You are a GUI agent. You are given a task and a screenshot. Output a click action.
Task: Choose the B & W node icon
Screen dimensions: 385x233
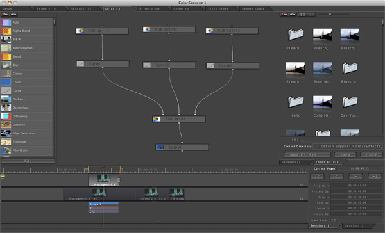6,40
